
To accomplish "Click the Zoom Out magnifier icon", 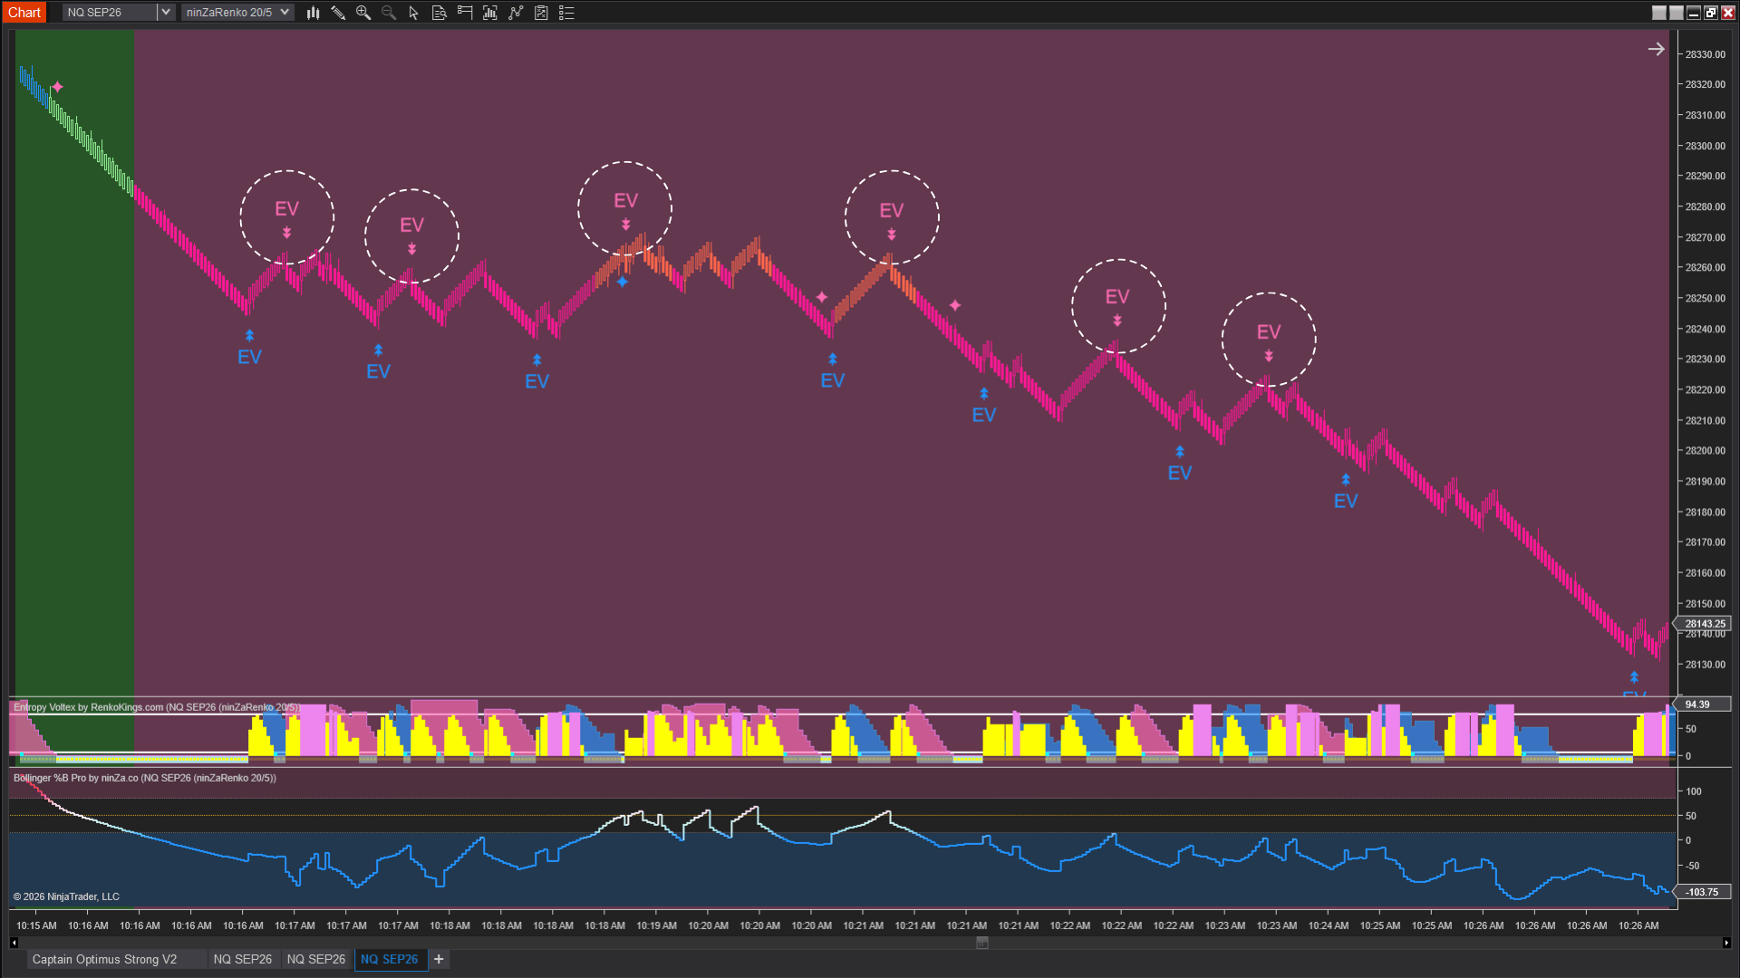I will [x=389, y=13].
